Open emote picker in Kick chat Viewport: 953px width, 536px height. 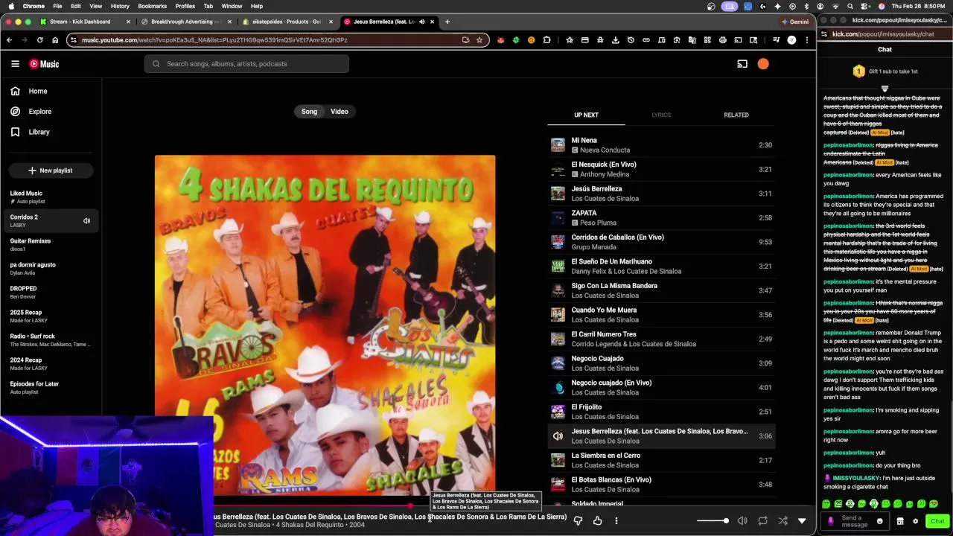pos(879,521)
